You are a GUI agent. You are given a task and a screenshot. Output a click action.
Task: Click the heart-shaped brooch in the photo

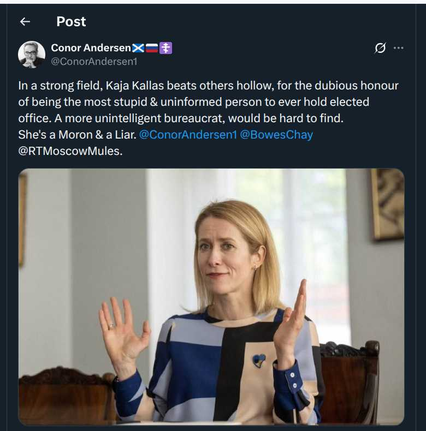click(259, 360)
